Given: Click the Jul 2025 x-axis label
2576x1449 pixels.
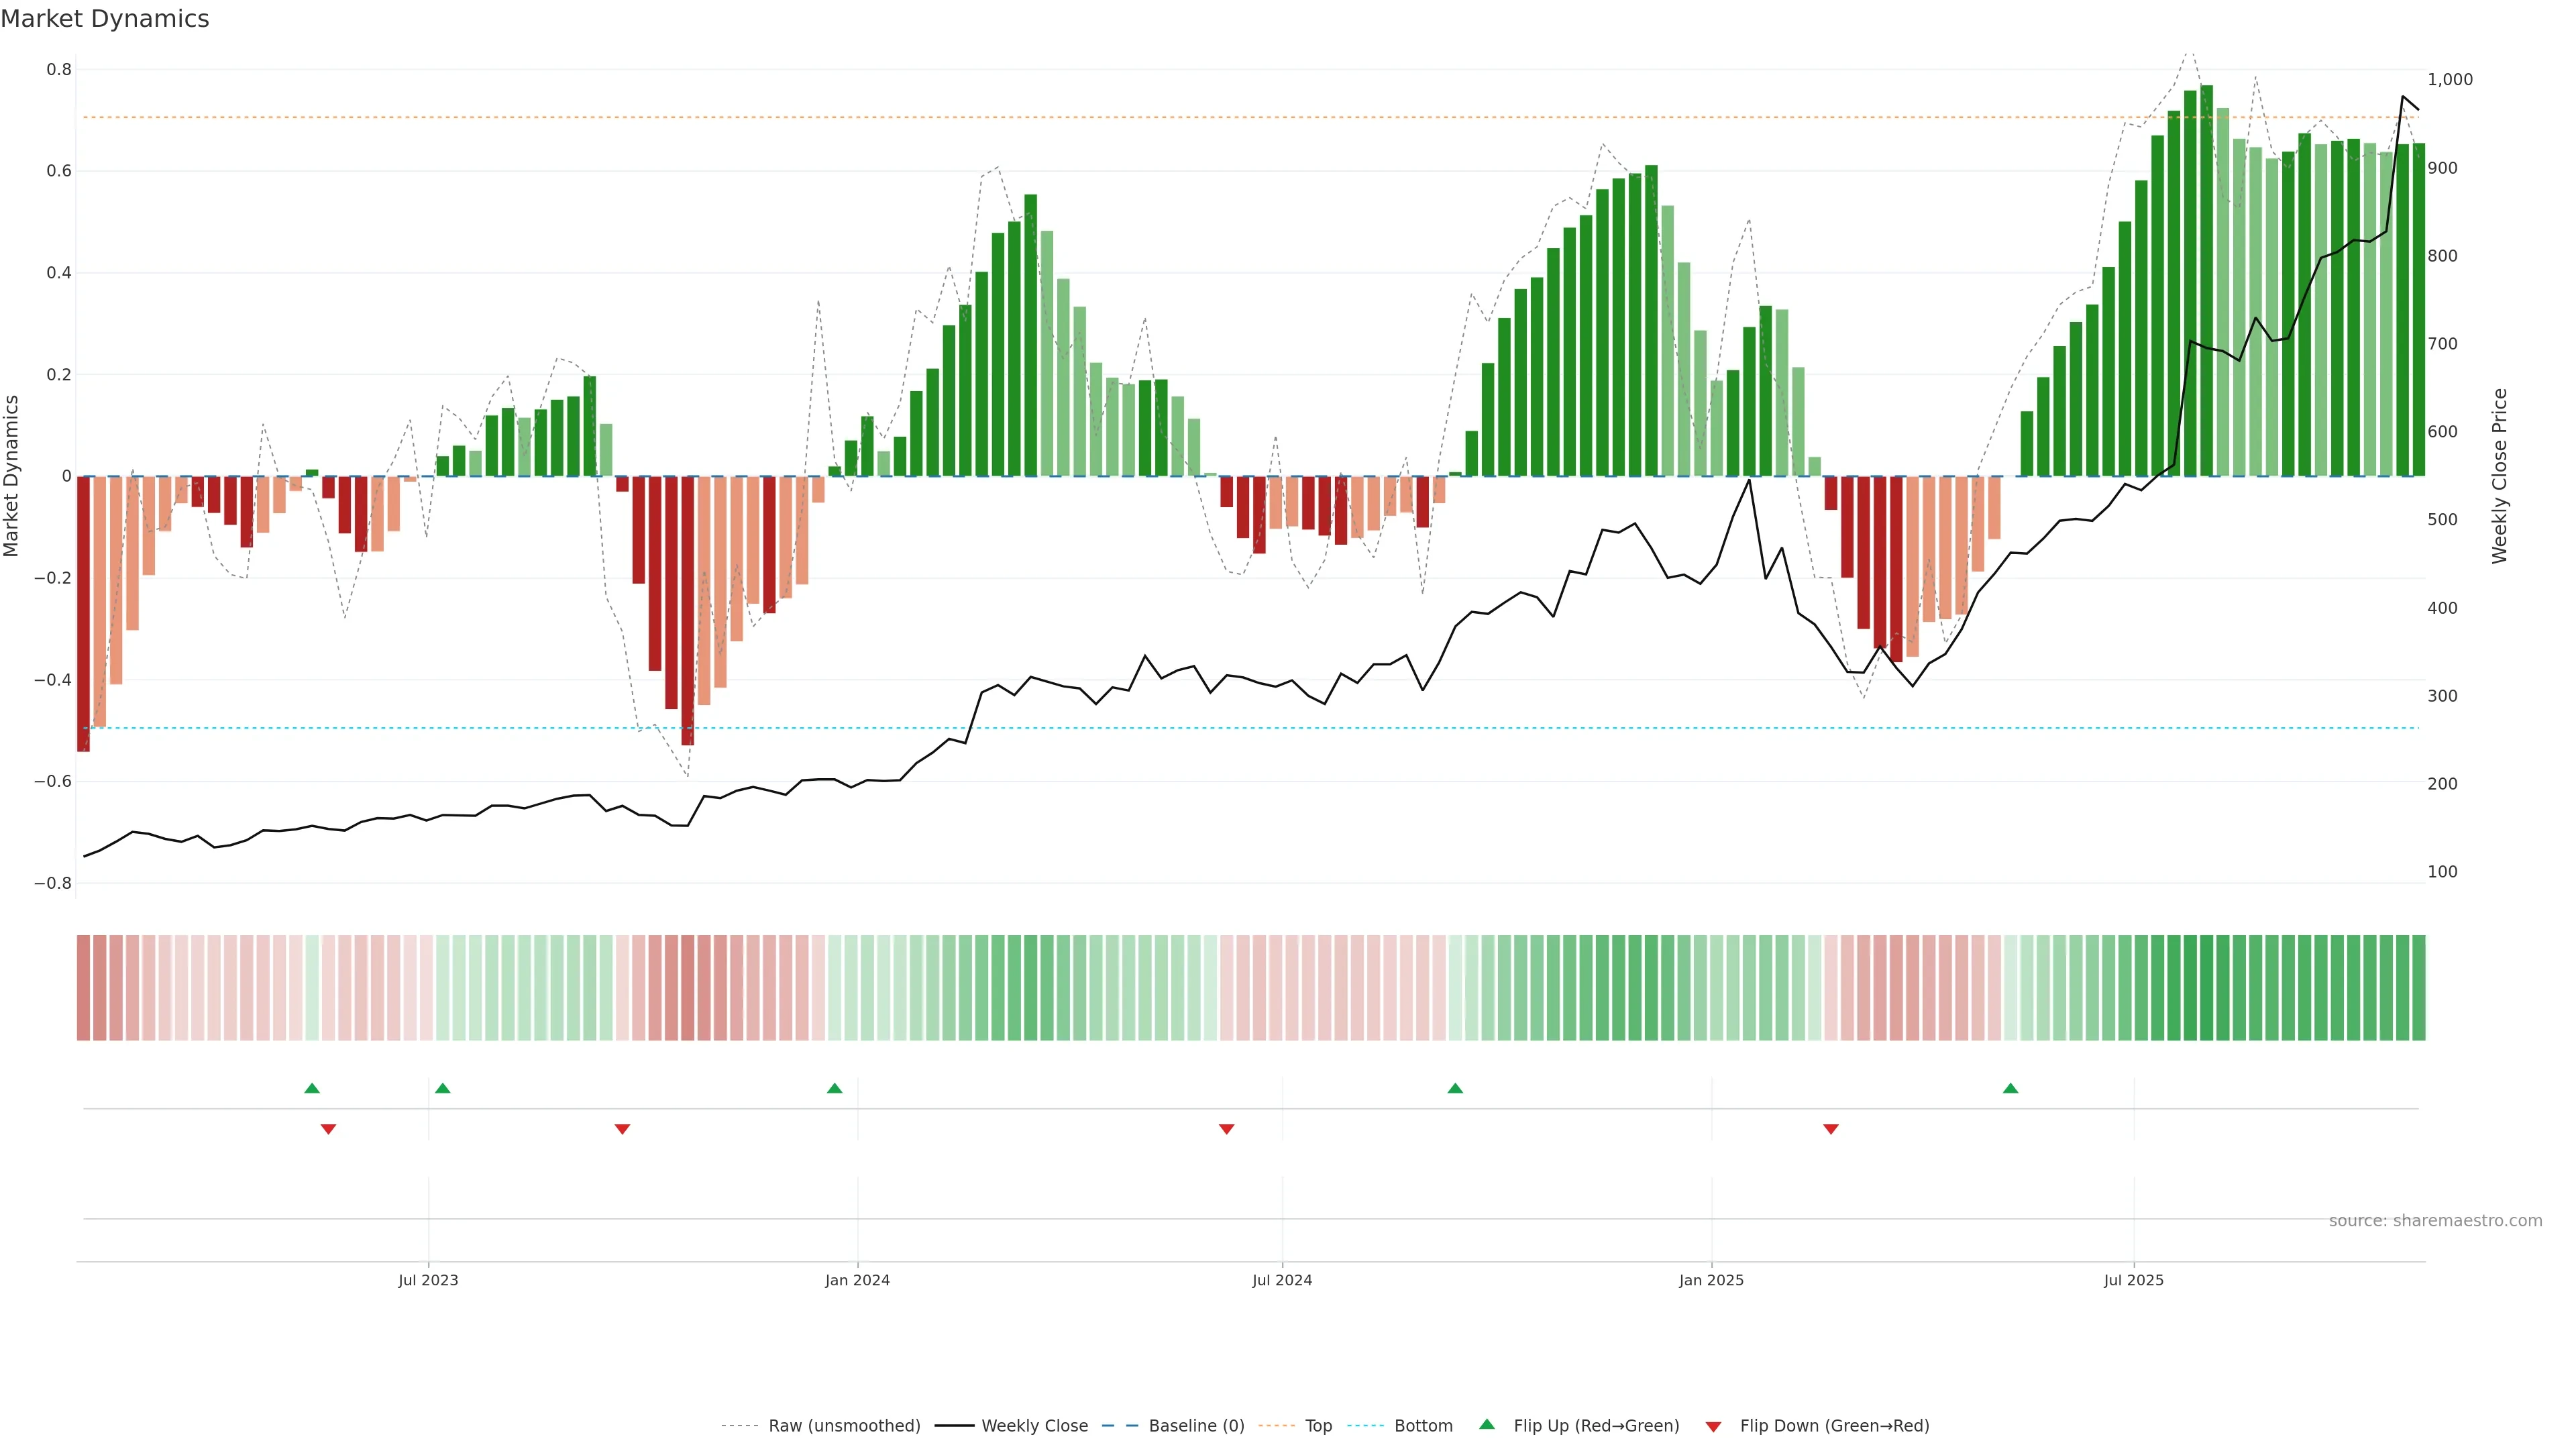Looking at the screenshot, I should click(2133, 1280).
